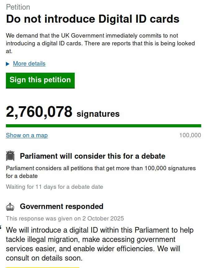Click the grey "Petition" label above the title

coord(18,7)
